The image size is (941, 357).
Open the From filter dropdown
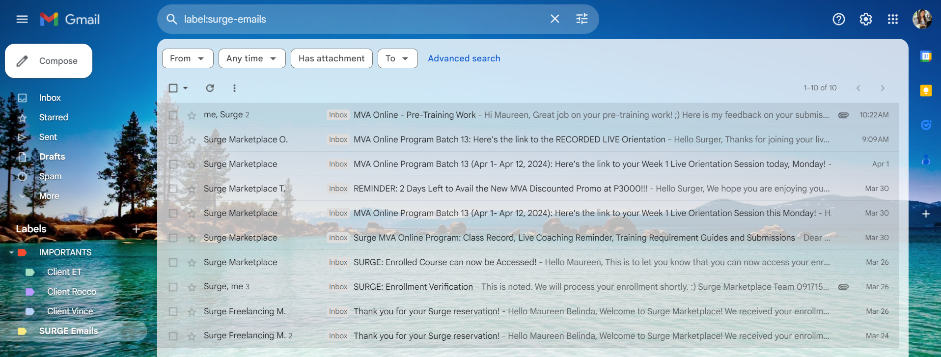pyautogui.click(x=188, y=58)
